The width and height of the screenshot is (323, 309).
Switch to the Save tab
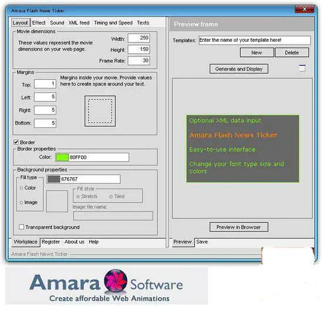tap(202, 242)
